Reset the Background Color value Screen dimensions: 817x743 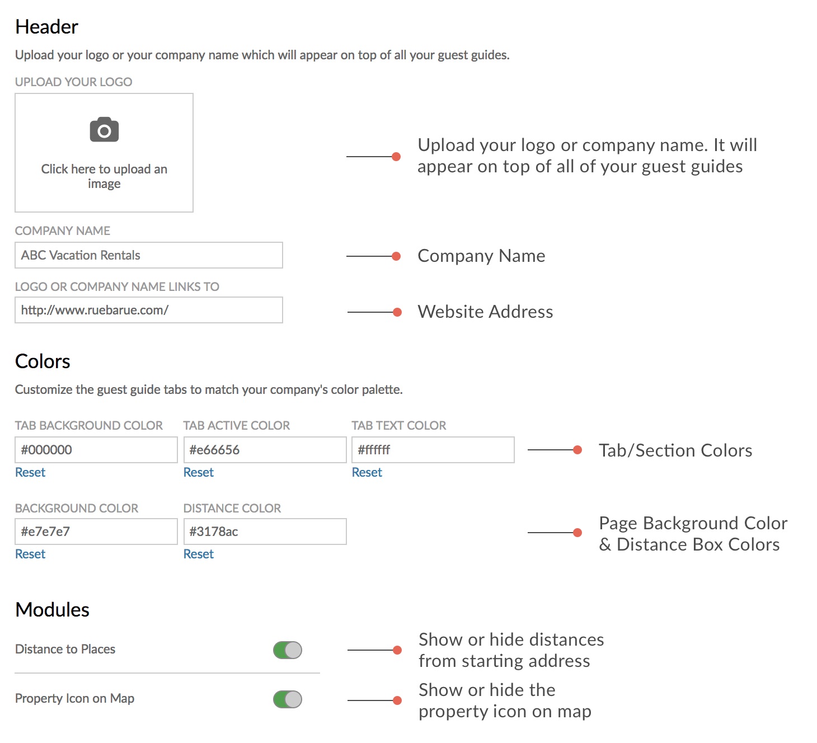tap(30, 554)
